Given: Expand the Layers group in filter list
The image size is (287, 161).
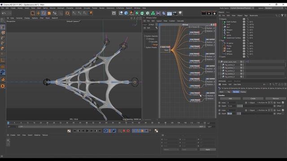Looking at the screenshot, I should coord(220,57).
